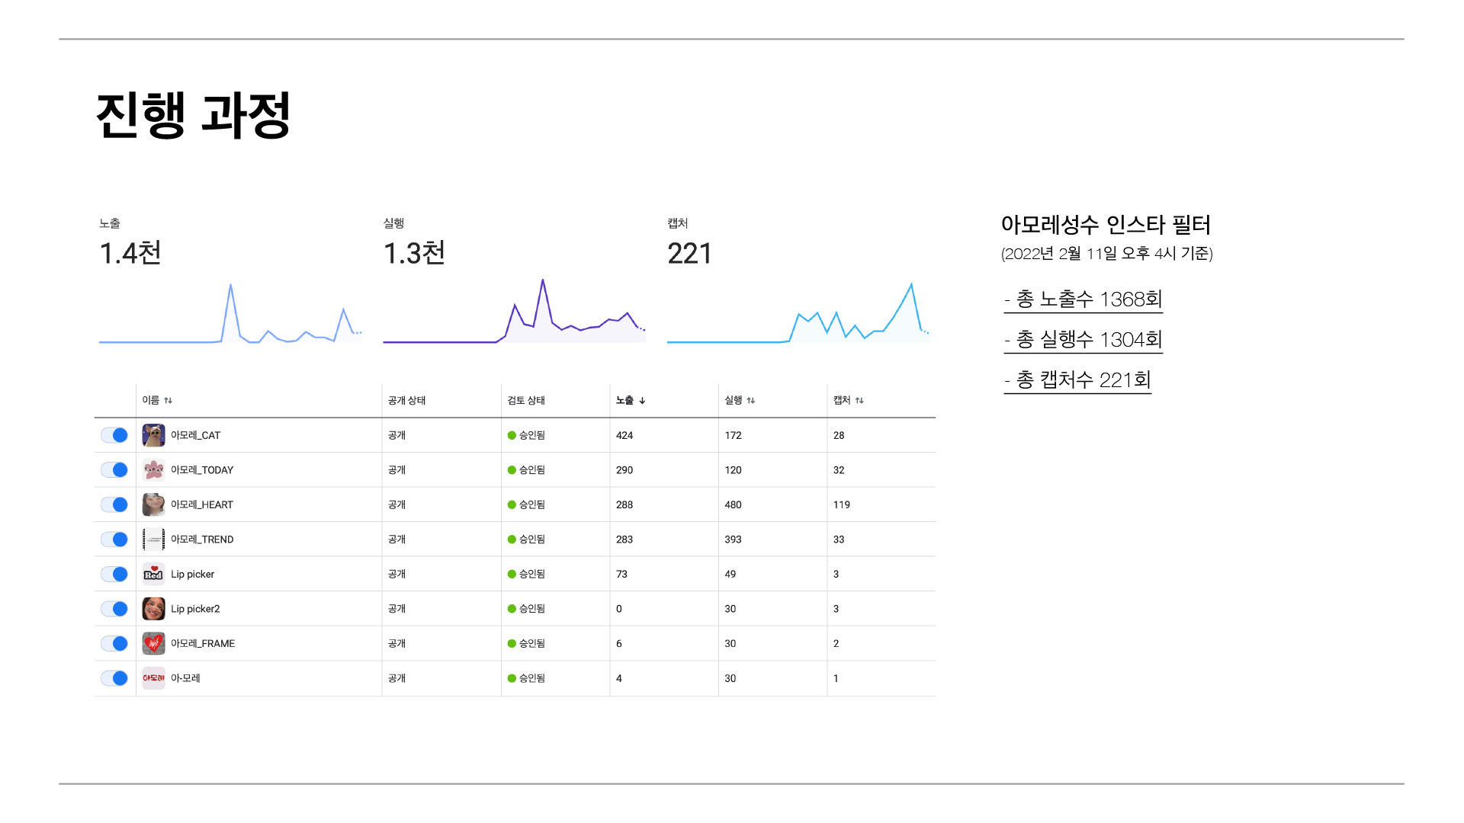Open the 아모레_TREND filter name
The image size is (1464, 823).
point(202,540)
